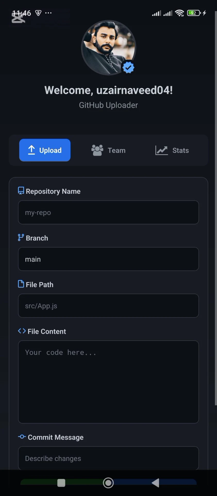The width and height of the screenshot is (217, 496).
Task: Tap the profile picture avatar
Action: coord(109,48)
